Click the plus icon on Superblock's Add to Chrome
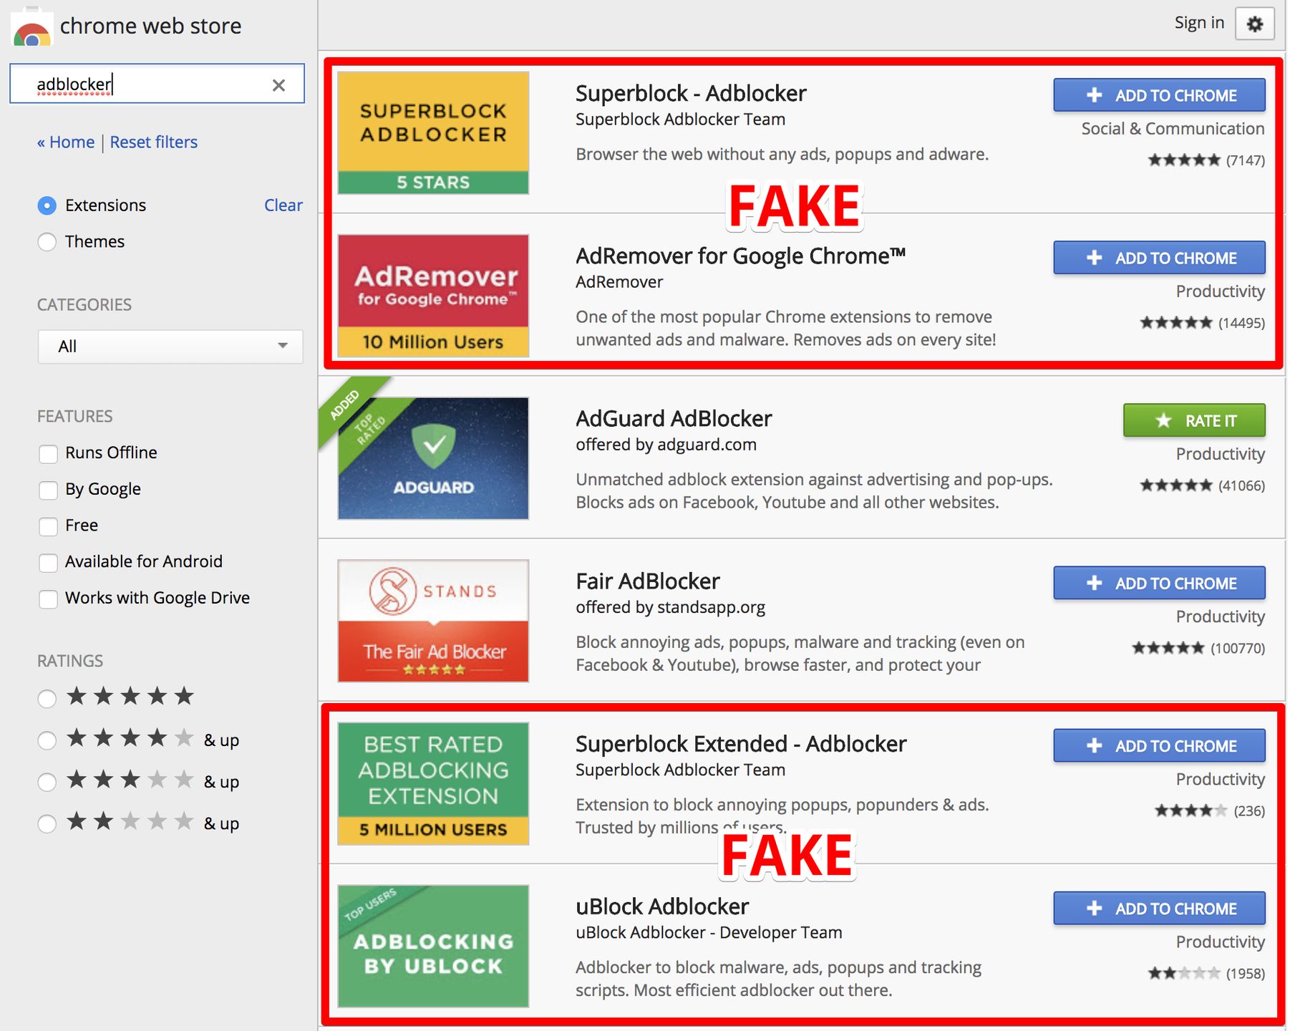 click(x=1094, y=95)
